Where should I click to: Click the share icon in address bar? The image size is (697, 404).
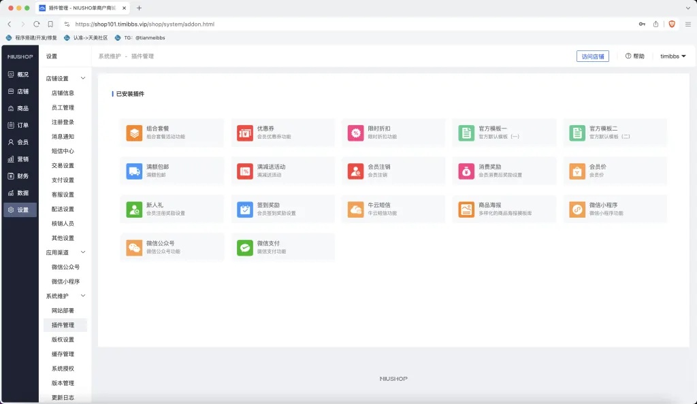(655, 24)
